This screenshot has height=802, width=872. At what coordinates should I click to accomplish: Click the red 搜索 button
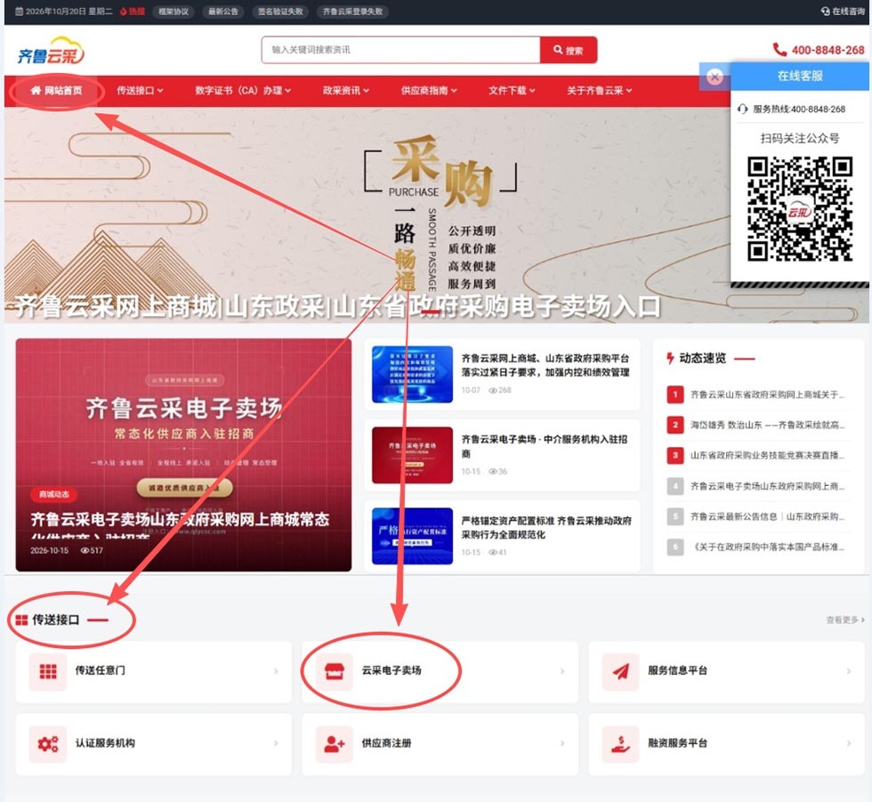point(568,50)
